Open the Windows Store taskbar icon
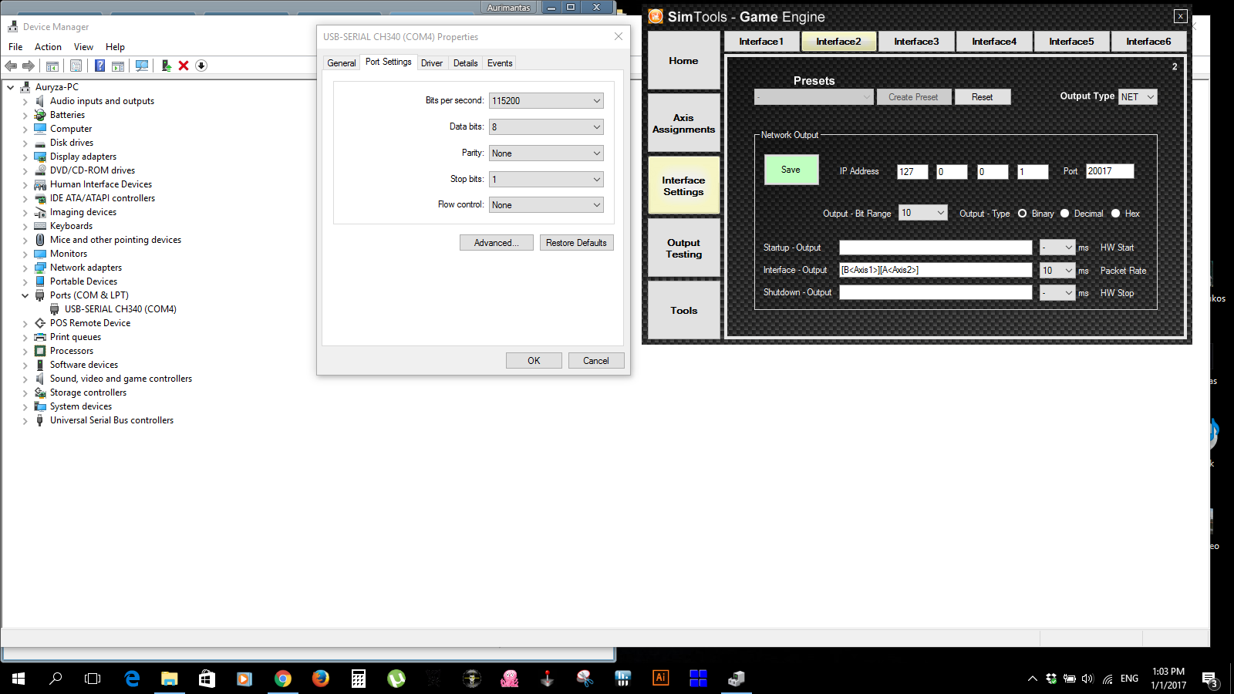 click(207, 679)
